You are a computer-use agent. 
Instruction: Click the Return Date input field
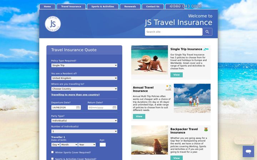click(x=102, y=107)
